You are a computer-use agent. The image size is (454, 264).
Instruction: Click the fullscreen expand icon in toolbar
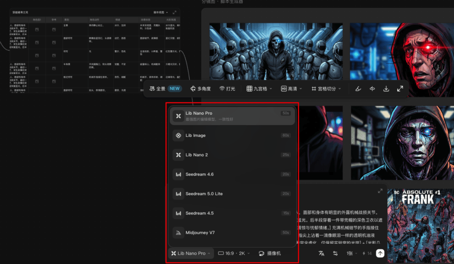(x=400, y=89)
